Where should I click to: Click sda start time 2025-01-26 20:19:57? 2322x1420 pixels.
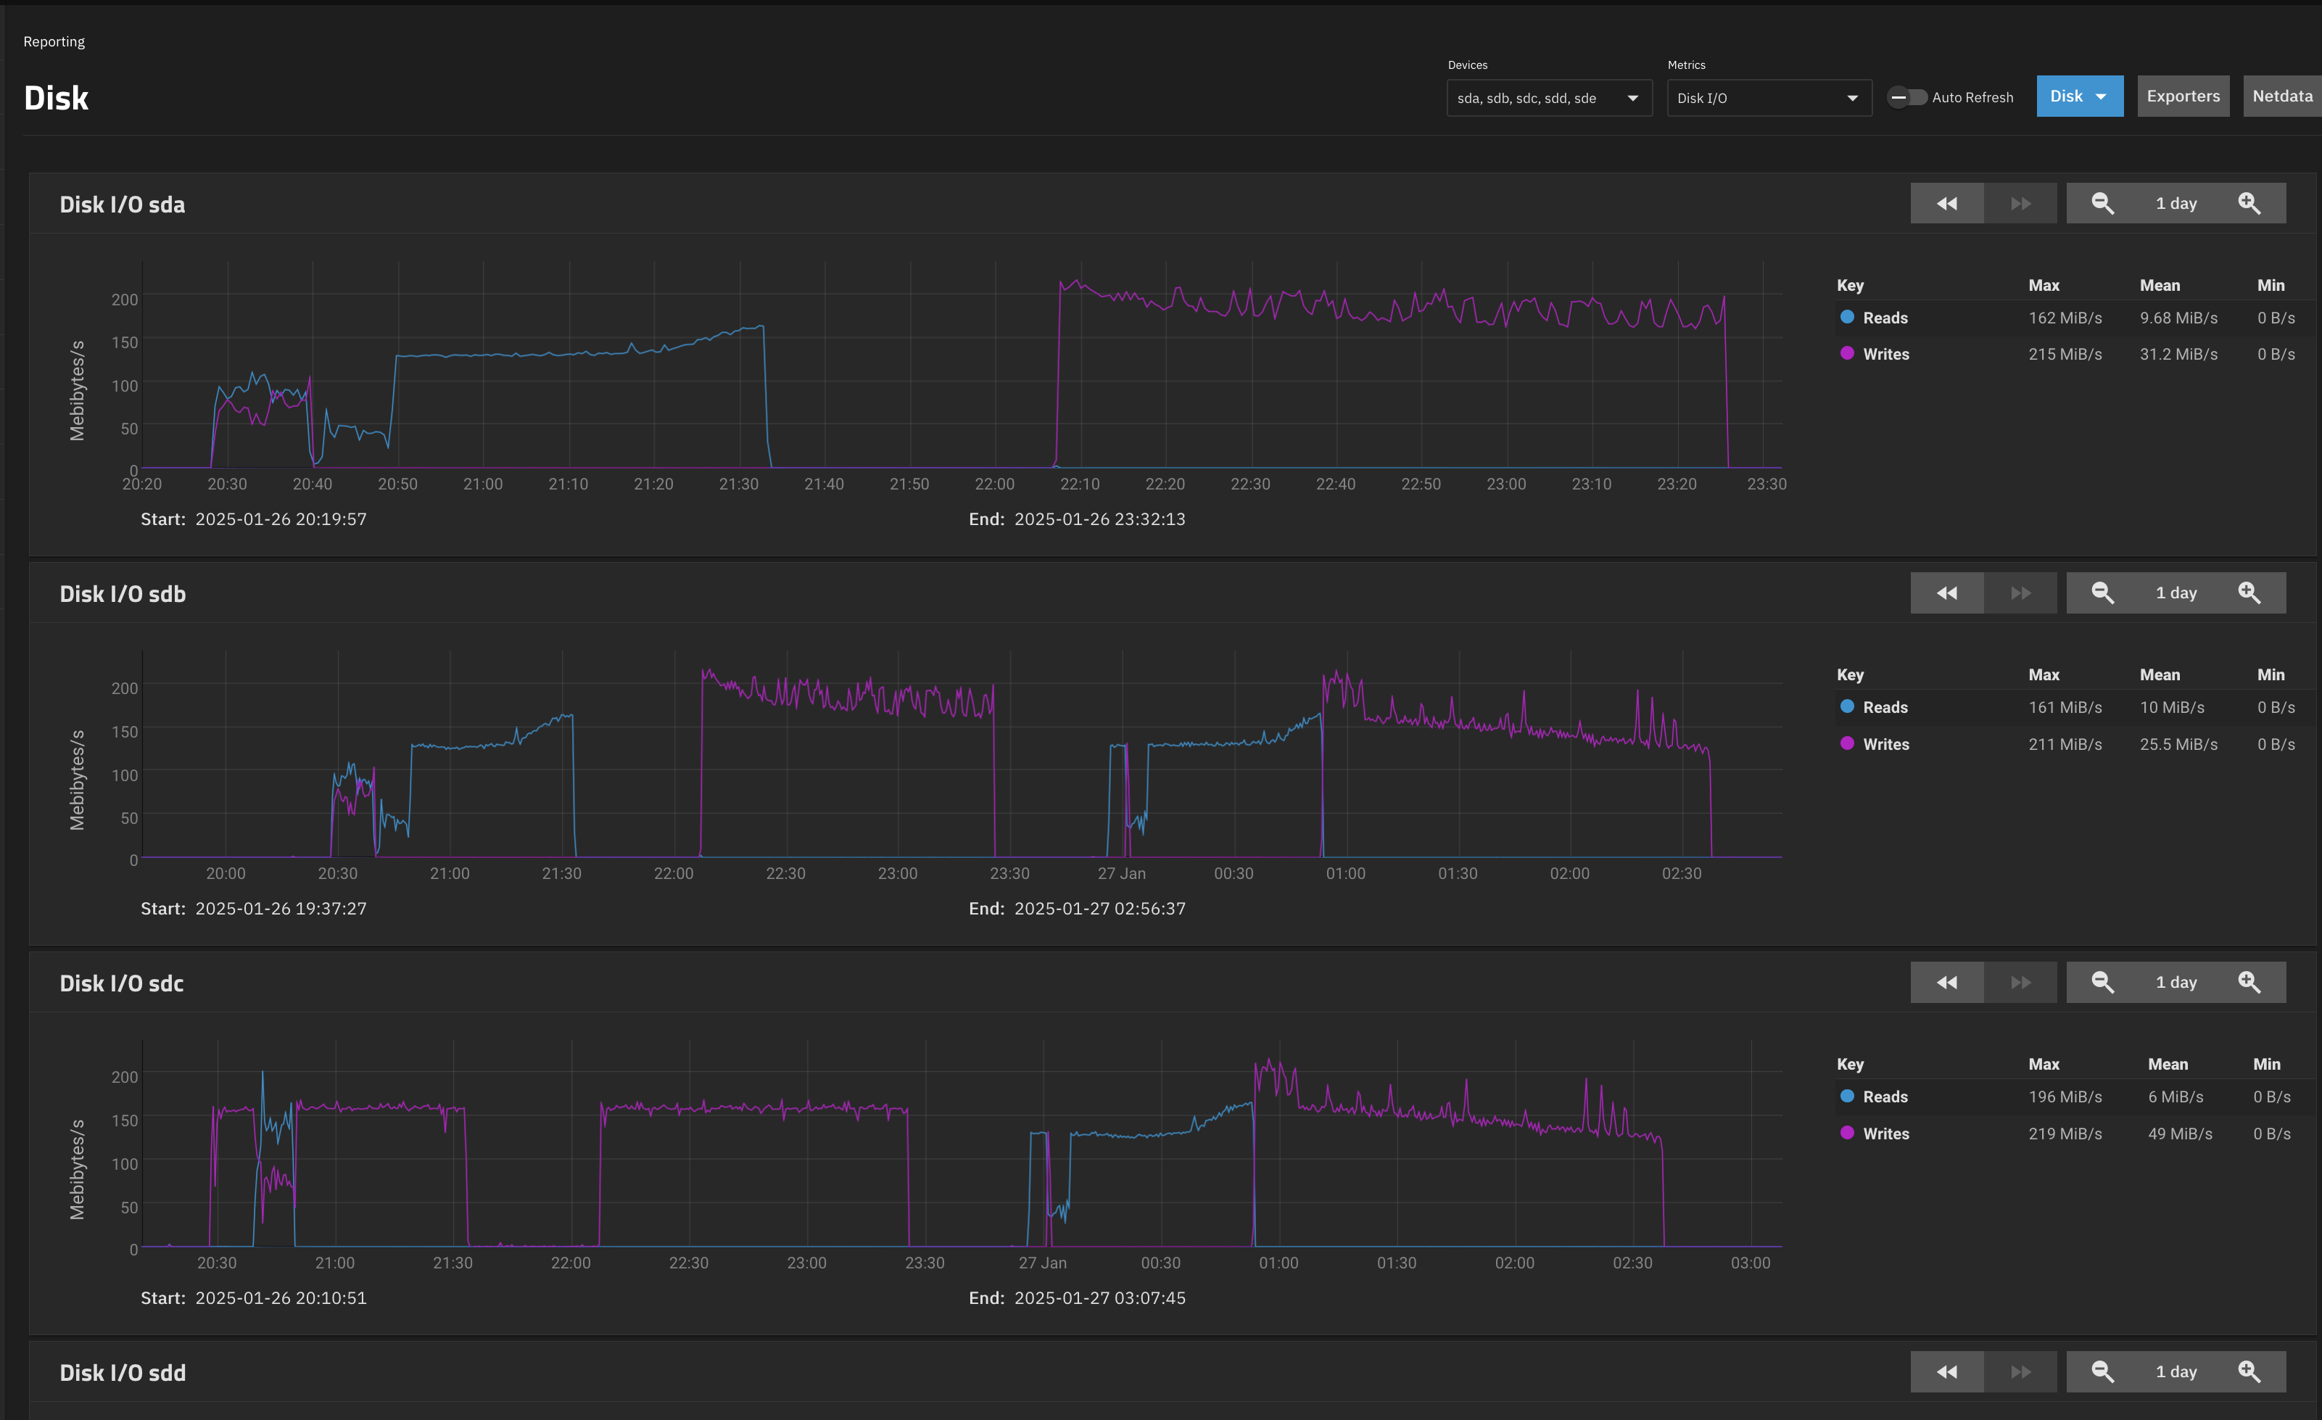click(281, 519)
